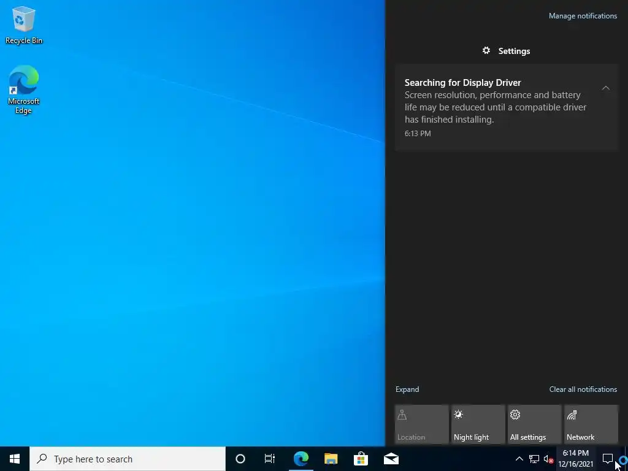Open the All settings quick action
628x471 pixels.
point(535,424)
